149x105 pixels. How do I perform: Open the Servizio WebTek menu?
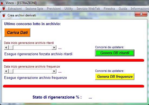tap(88, 9)
